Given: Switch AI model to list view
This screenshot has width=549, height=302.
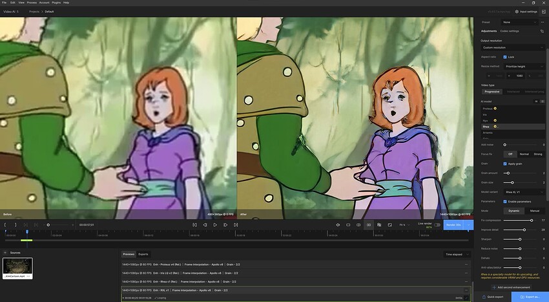Looking at the screenshot, I should (543, 102).
